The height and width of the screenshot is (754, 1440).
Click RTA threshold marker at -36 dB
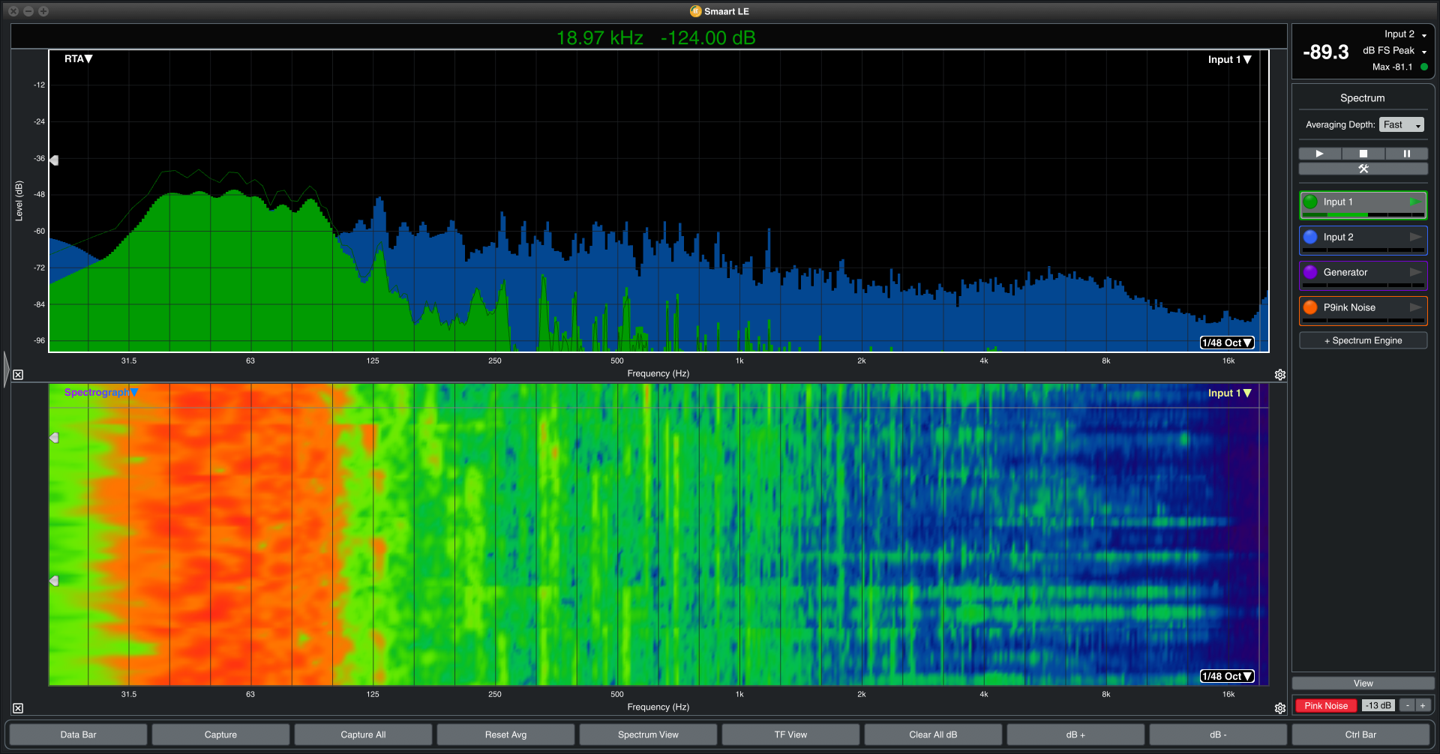[x=54, y=160]
